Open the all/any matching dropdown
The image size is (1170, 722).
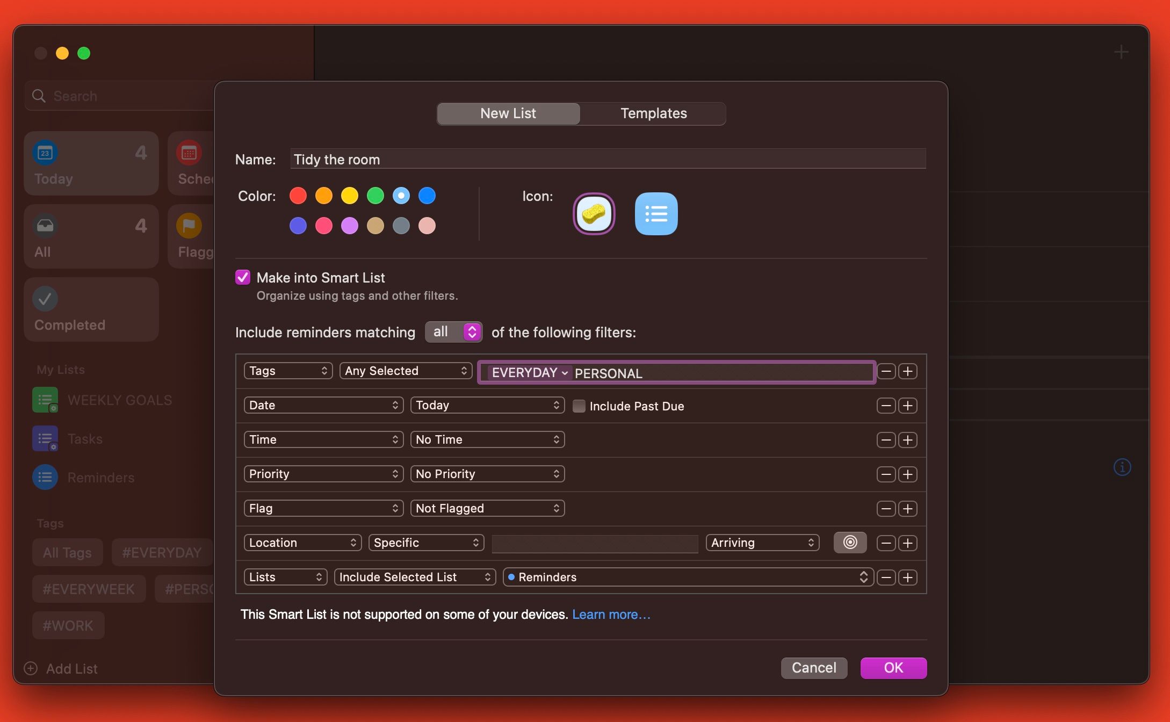[453, 332]
